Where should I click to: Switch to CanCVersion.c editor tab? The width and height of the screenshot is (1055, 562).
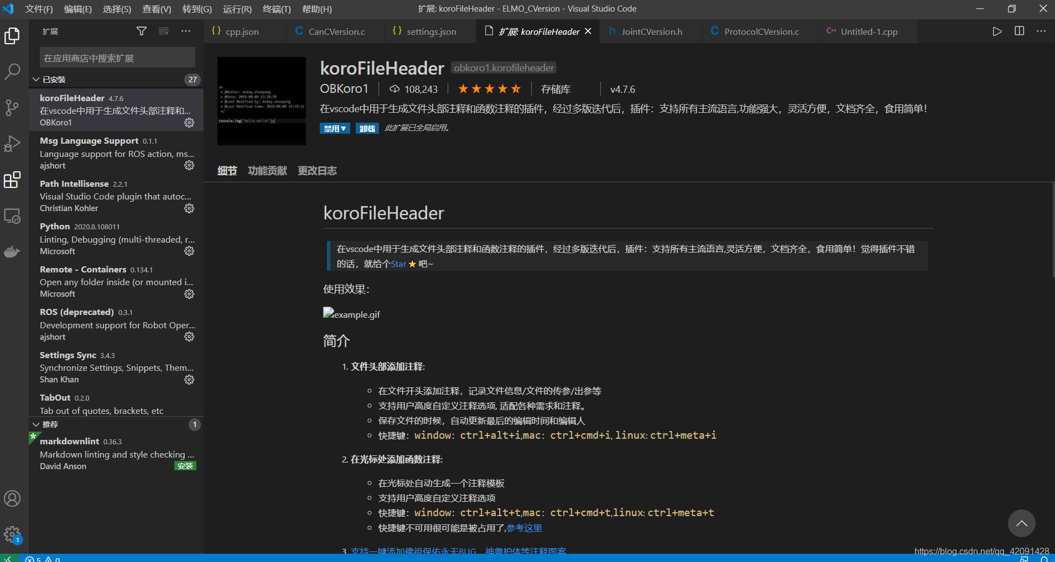[x=336, y=31]
